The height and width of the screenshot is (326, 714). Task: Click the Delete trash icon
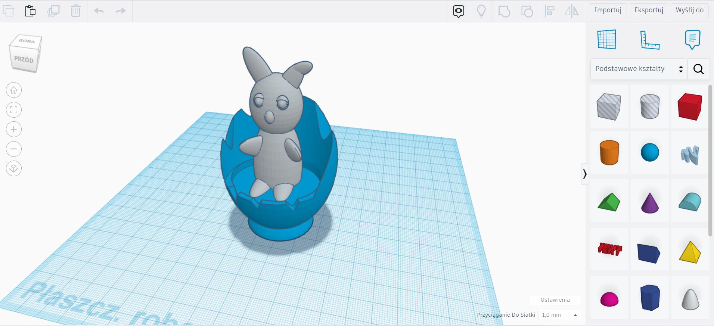click(x=76, y=11)
